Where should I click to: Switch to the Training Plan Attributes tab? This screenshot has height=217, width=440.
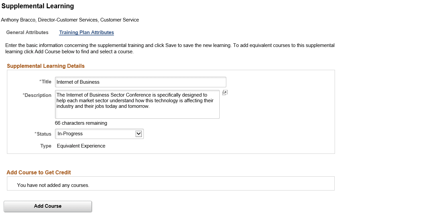[86, 32]
